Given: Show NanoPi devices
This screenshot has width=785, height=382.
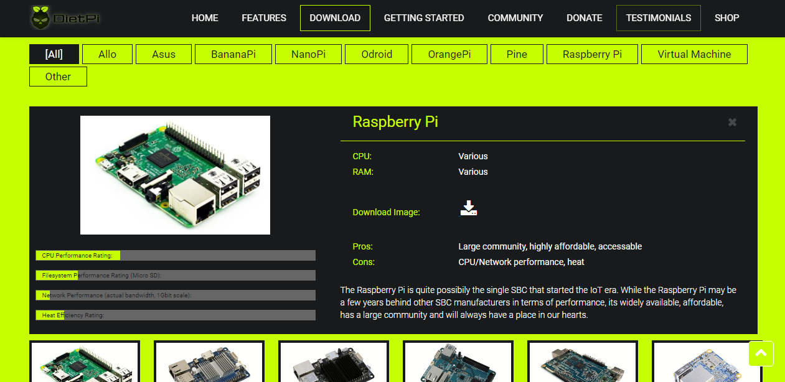Looking at the screenshot, I should pyautogui.click(x=308, y=54).
